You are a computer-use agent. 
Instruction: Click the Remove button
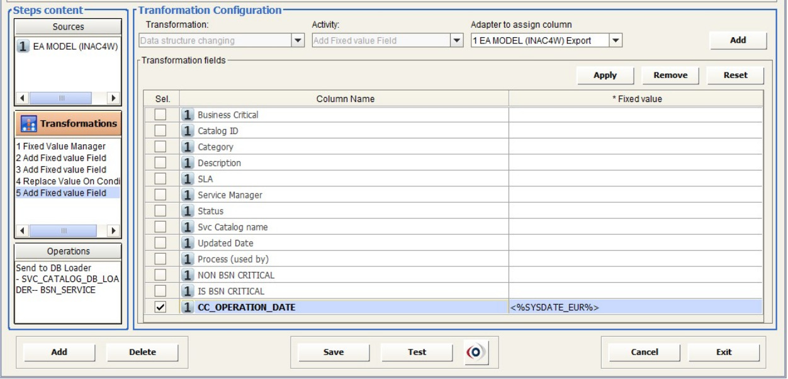670,75
